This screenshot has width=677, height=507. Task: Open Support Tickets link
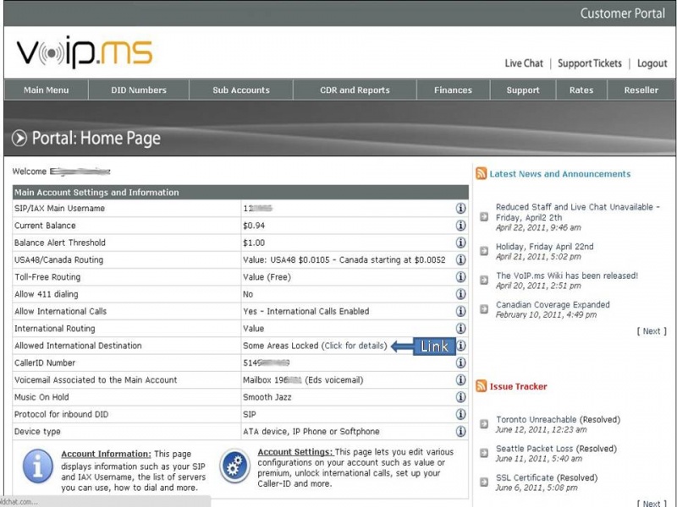click(x=589, y=63)
